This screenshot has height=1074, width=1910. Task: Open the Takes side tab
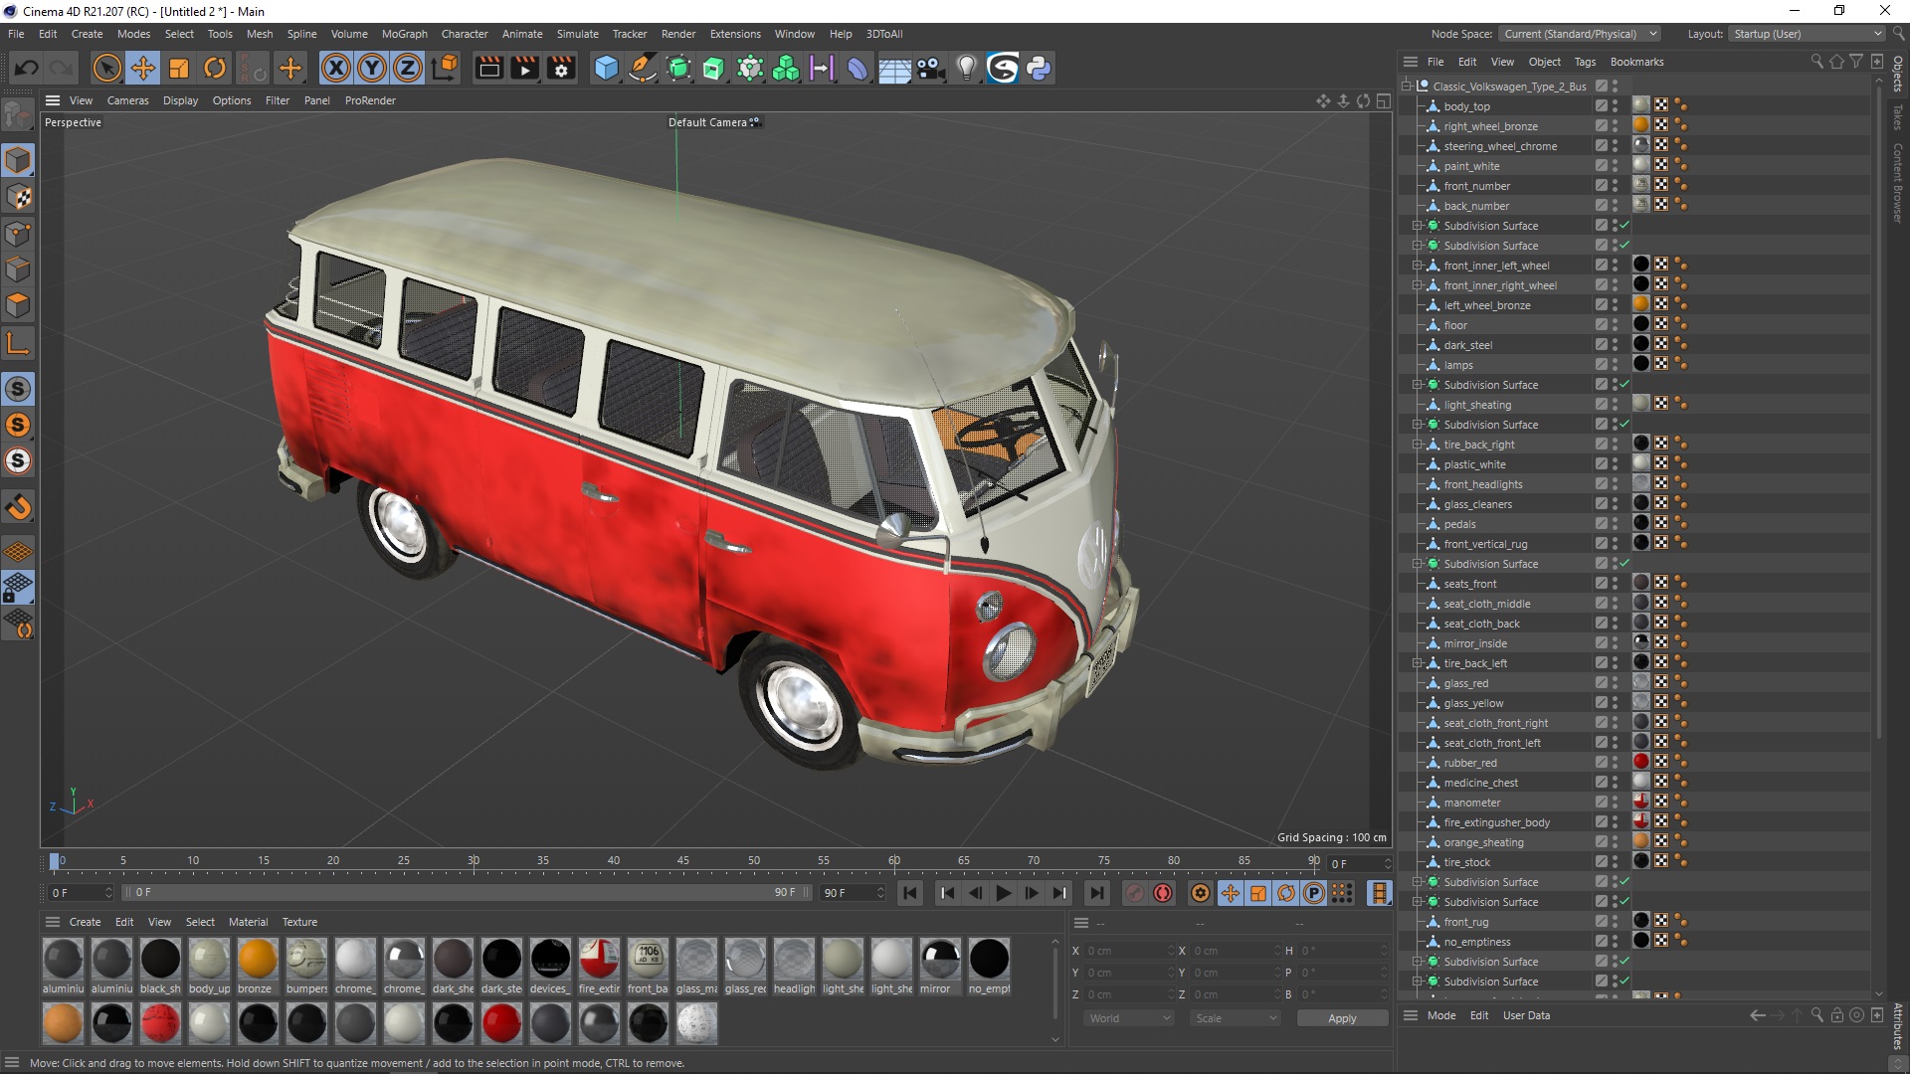pyautogui.click(x=1898, y=116)
